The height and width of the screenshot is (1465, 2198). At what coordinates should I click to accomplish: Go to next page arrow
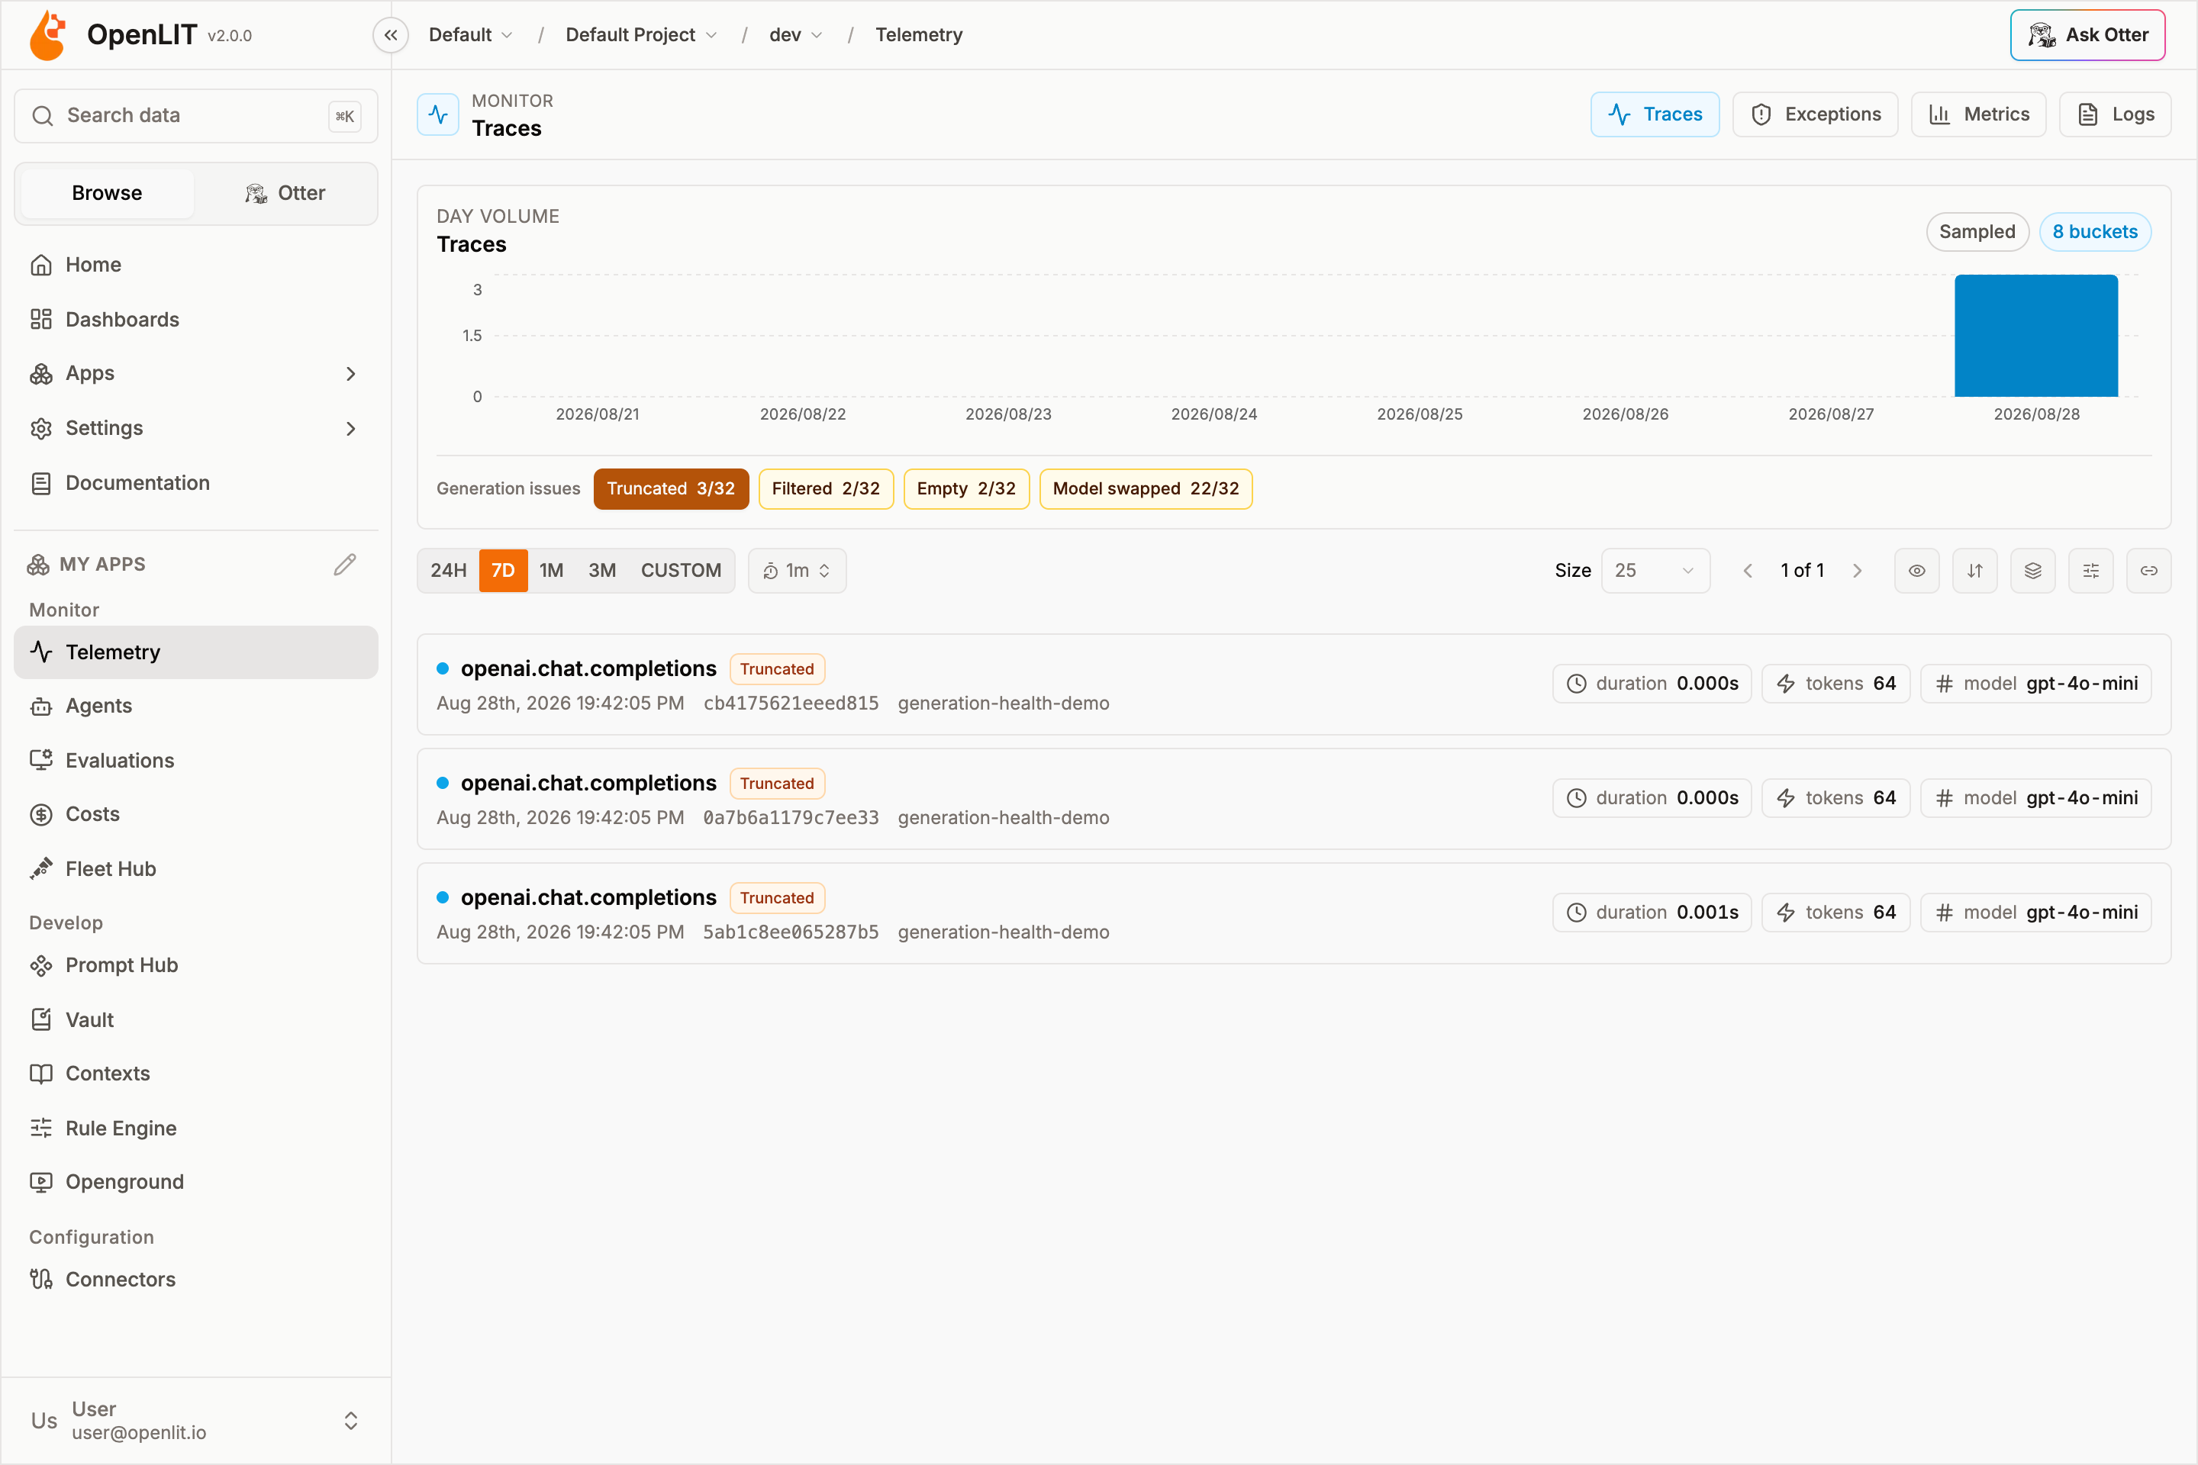pos(1857,571)
